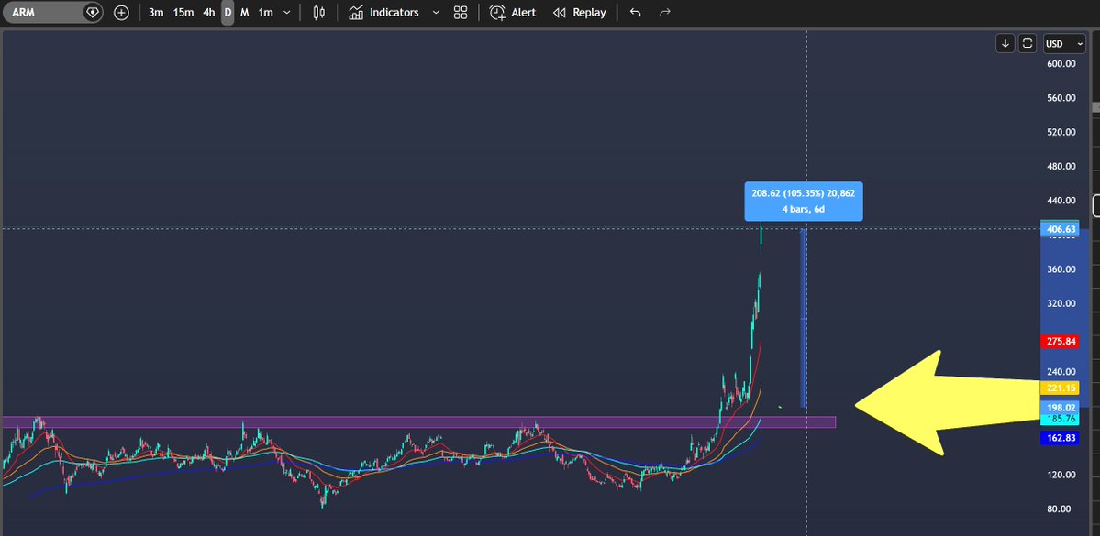Click the 520.00 price axis label

coord(1061,133)
